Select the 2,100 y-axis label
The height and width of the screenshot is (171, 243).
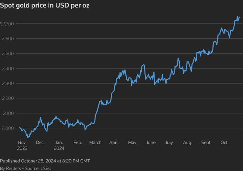tap(8, 113)
